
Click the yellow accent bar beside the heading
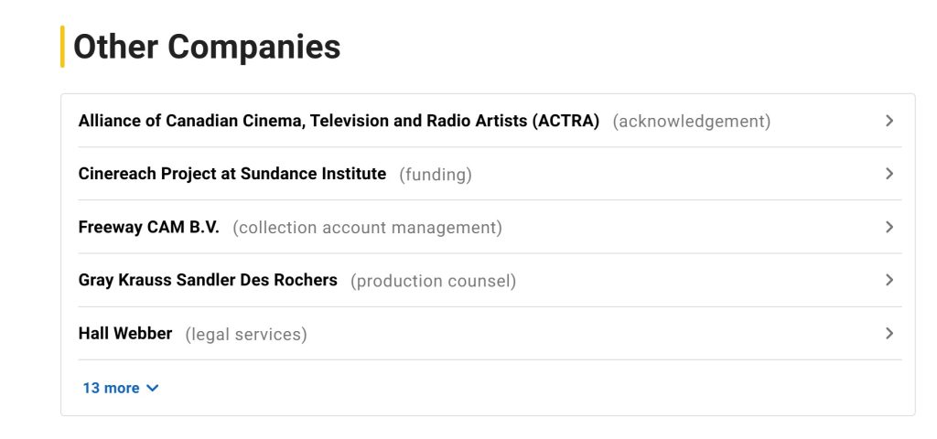62,47
